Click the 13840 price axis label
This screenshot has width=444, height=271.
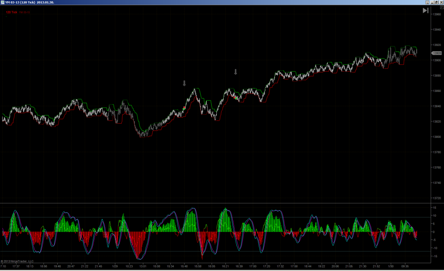coord(437,106)
